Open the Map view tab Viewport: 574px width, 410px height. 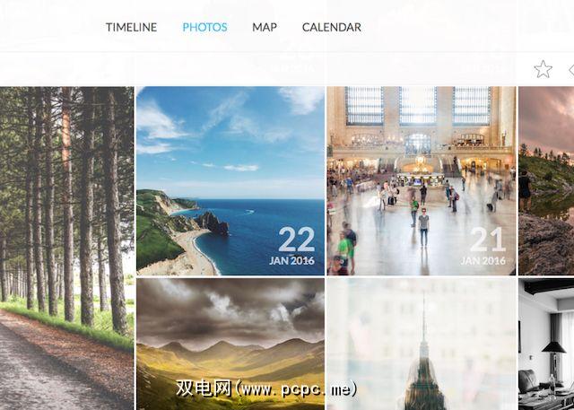point(265,28)
